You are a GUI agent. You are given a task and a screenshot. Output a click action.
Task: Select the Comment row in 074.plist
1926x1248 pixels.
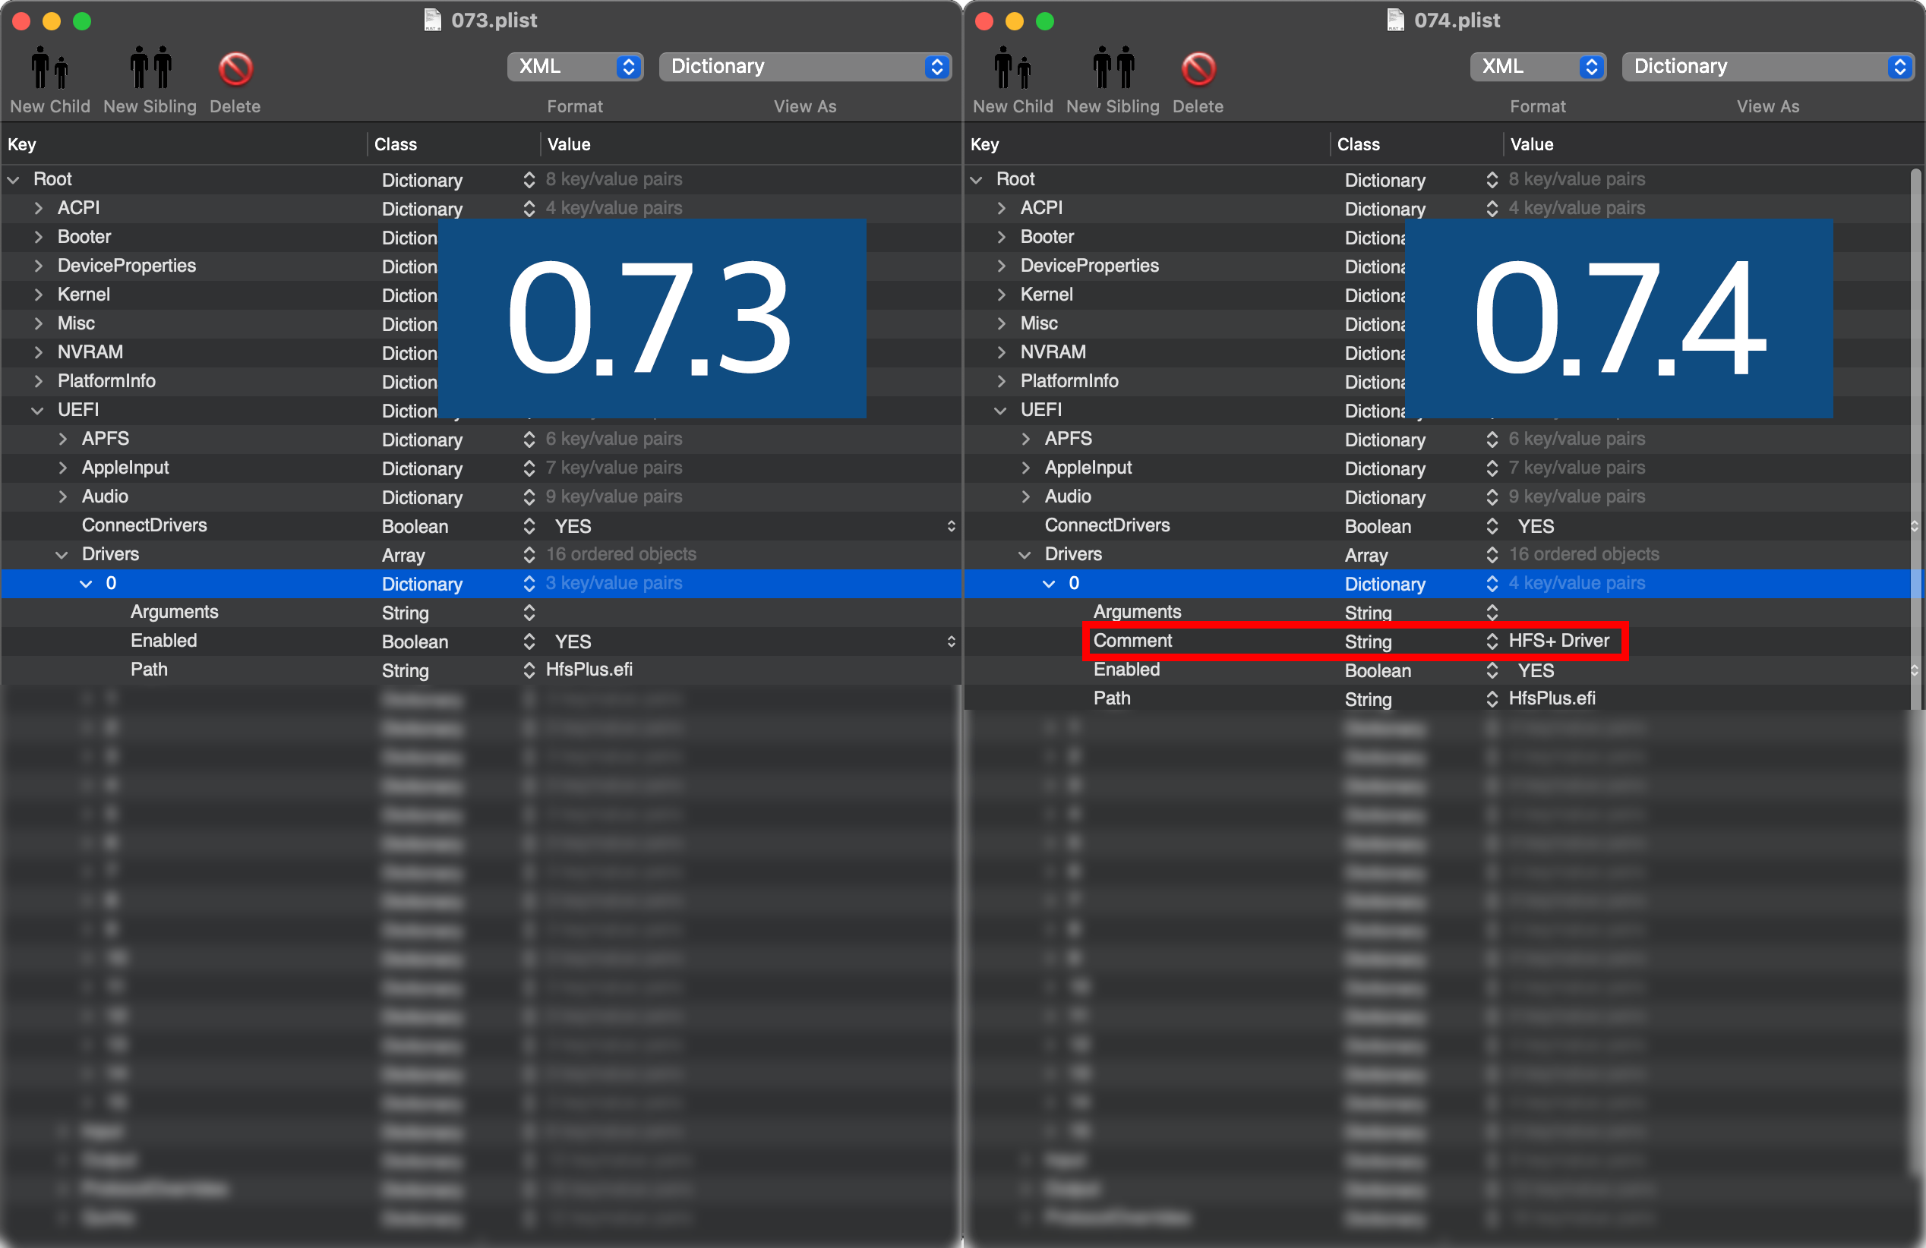pyautogui.click(x=1133, y=641)
